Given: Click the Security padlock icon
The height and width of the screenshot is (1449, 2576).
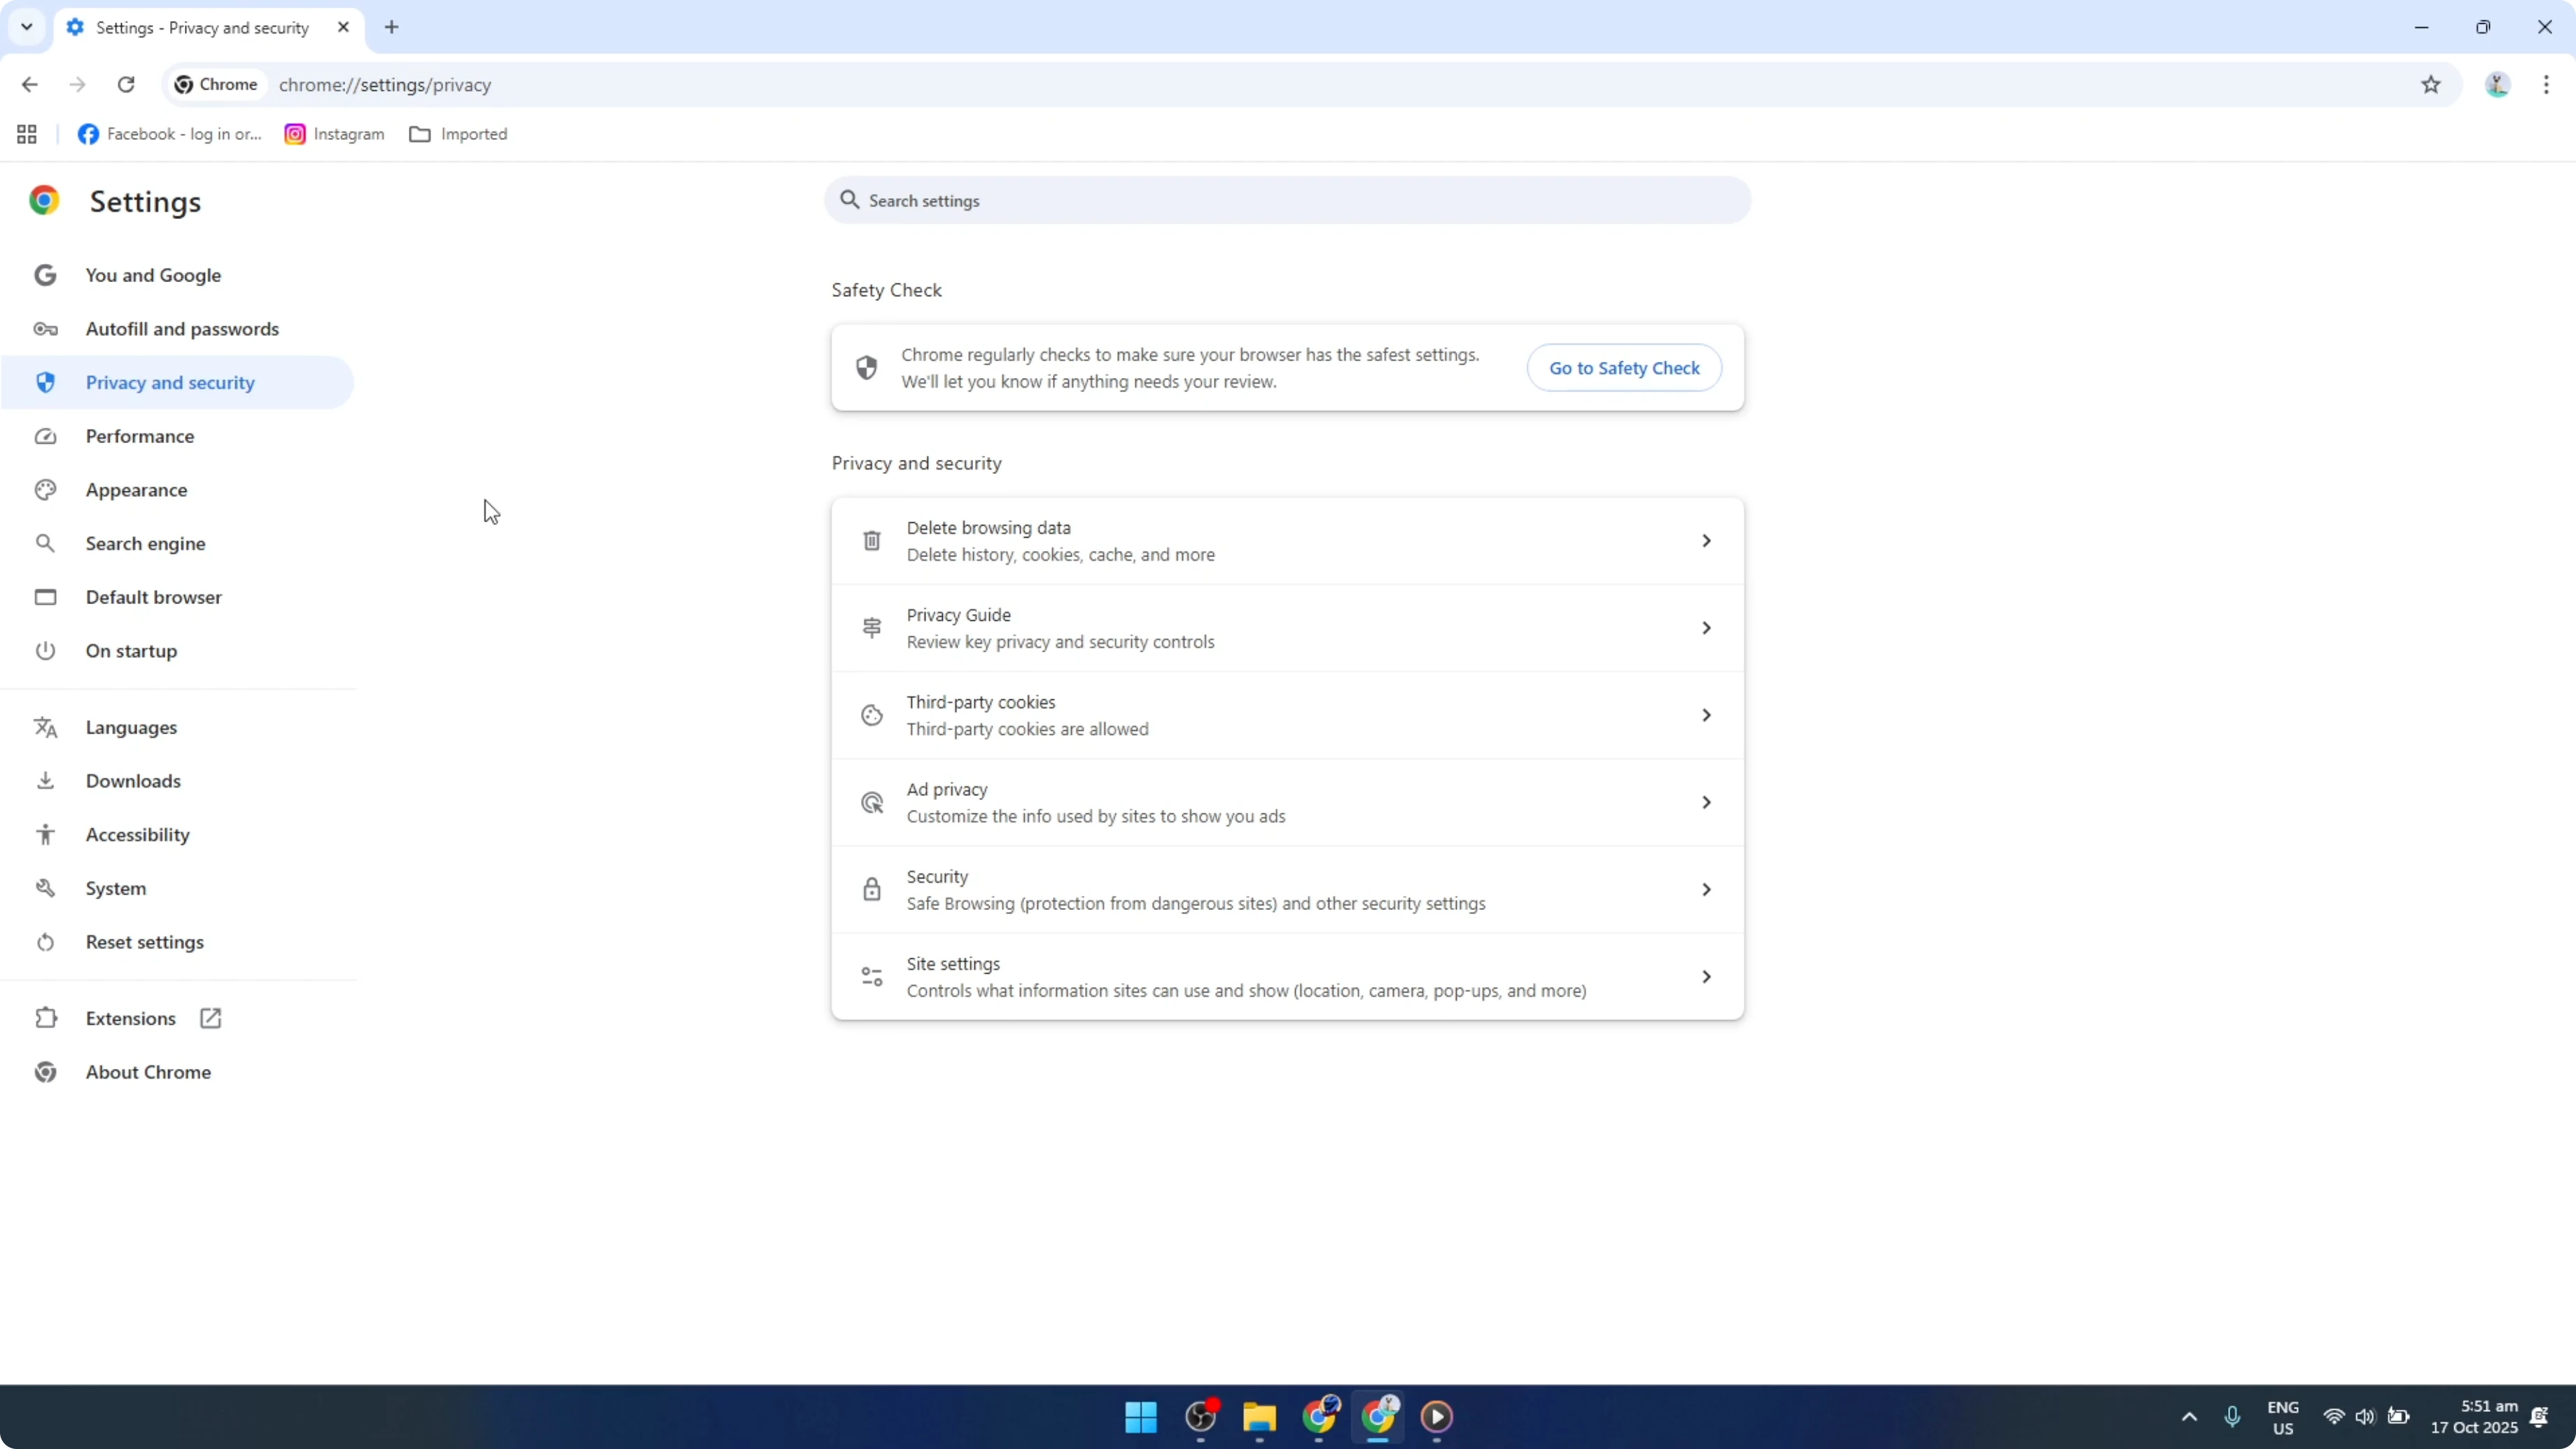Looking at the screenshot, I should click(870, 889).
